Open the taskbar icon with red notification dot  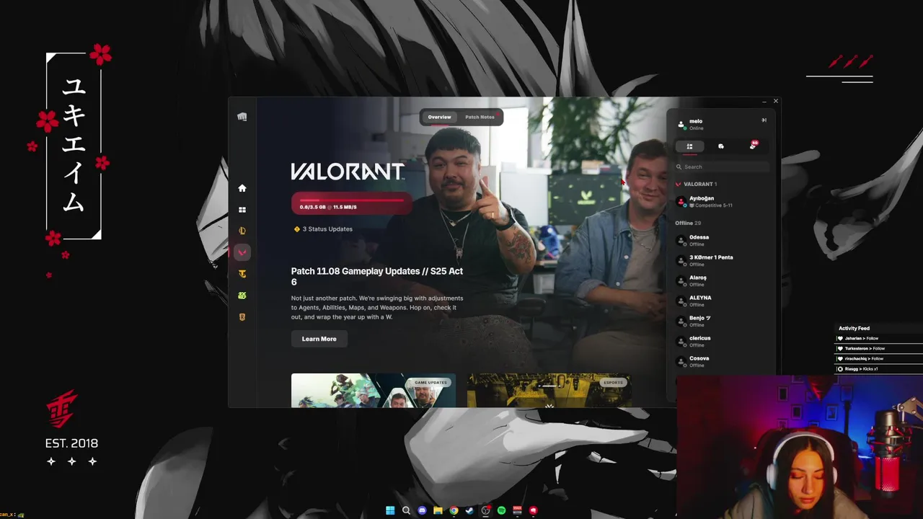pos(485,510)
